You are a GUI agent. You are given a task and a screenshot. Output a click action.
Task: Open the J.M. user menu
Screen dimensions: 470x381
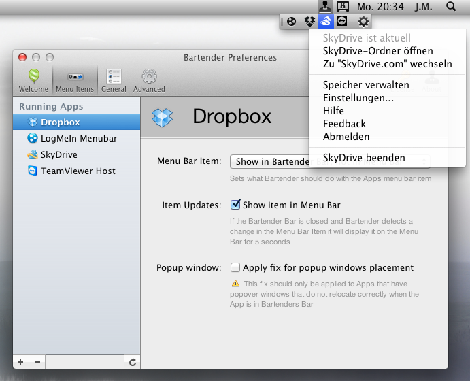point(424,7)
